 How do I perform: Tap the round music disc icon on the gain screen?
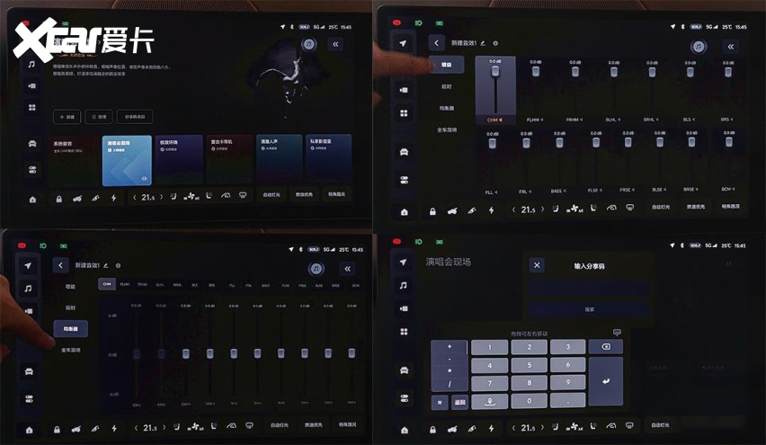698,45
